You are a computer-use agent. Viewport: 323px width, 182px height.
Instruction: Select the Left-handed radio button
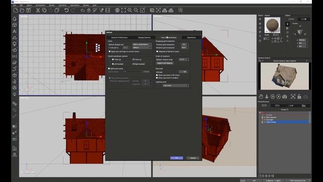tap(113, 64)
